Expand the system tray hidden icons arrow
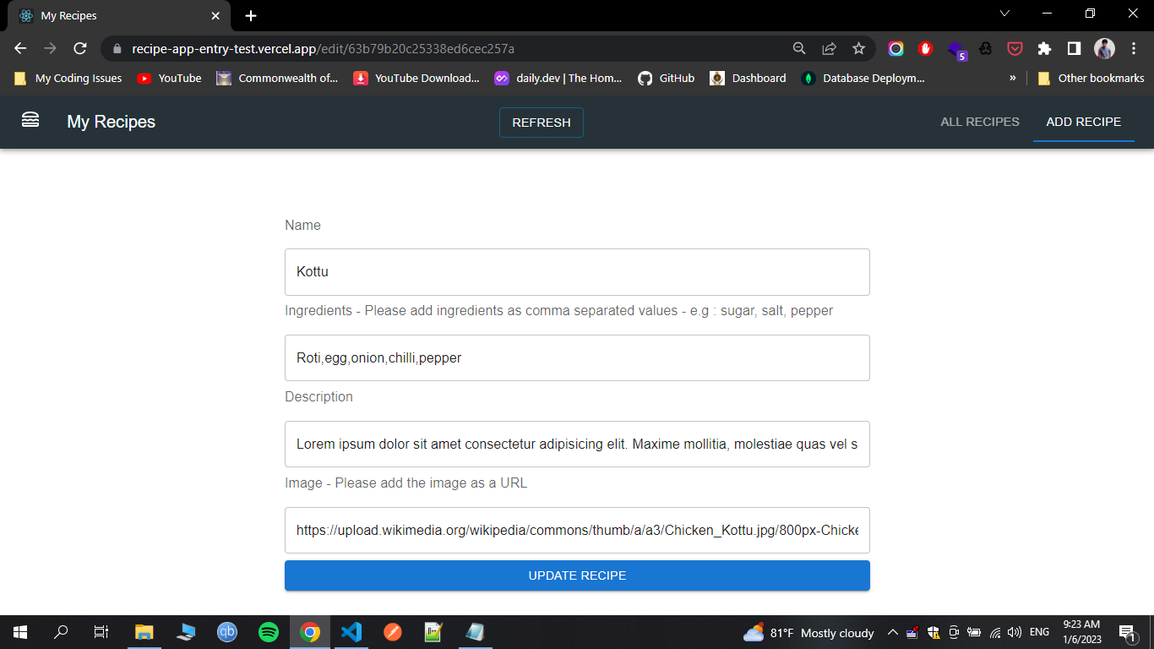 [x=892, y=632]
